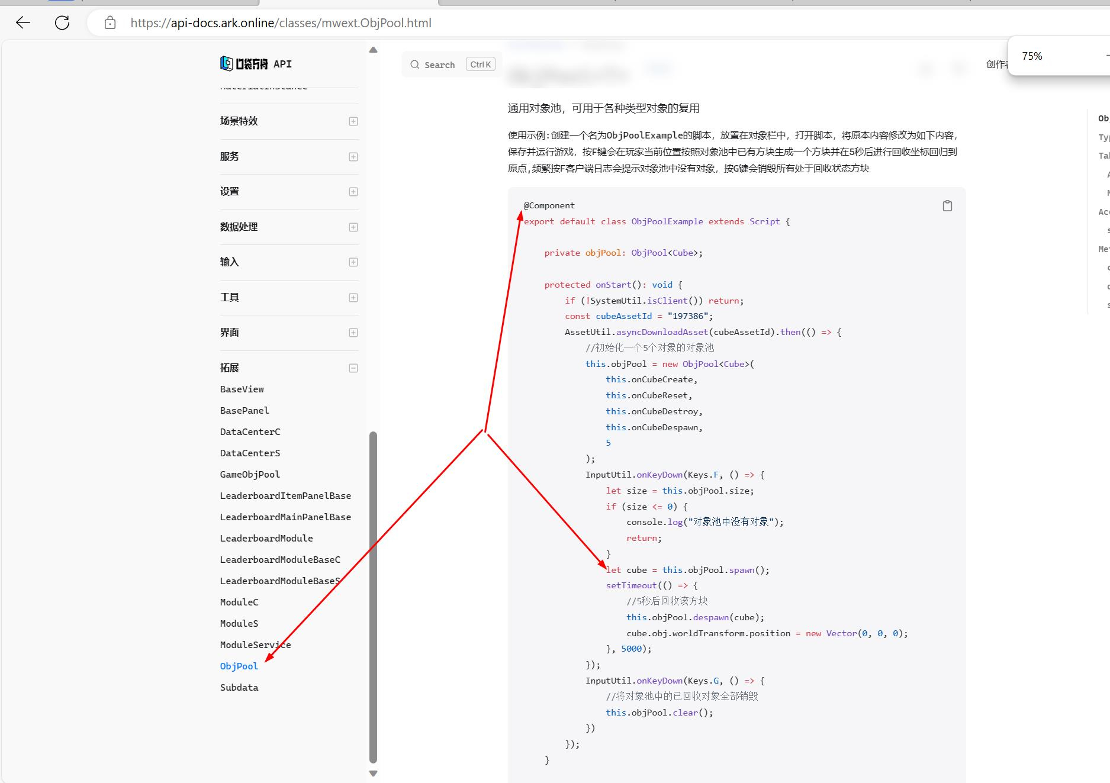The width and height of the screenshot is (1110, 783).
Task: Go back using the browser back arrow
Action: [23, 22]
